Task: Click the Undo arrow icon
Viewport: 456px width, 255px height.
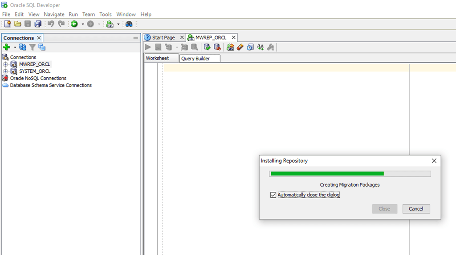Action: [51, 24]
